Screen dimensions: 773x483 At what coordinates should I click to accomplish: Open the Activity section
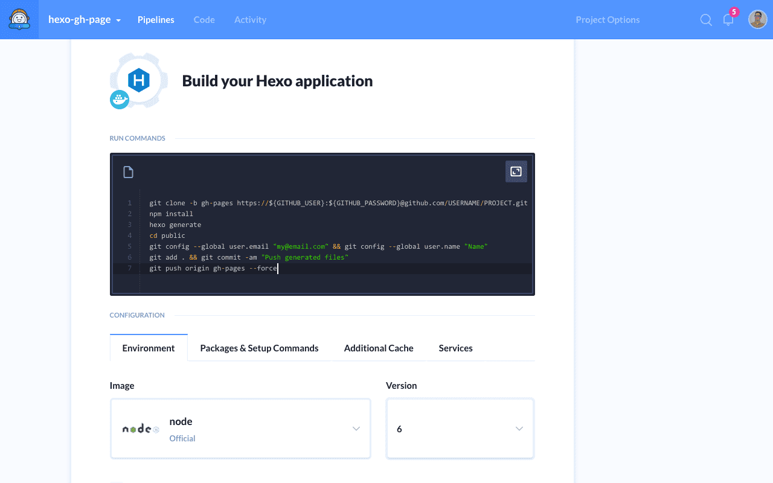250,19
